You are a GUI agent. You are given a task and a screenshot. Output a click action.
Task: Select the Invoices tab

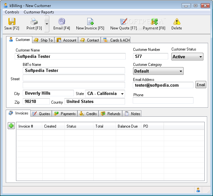click(18, 113)
